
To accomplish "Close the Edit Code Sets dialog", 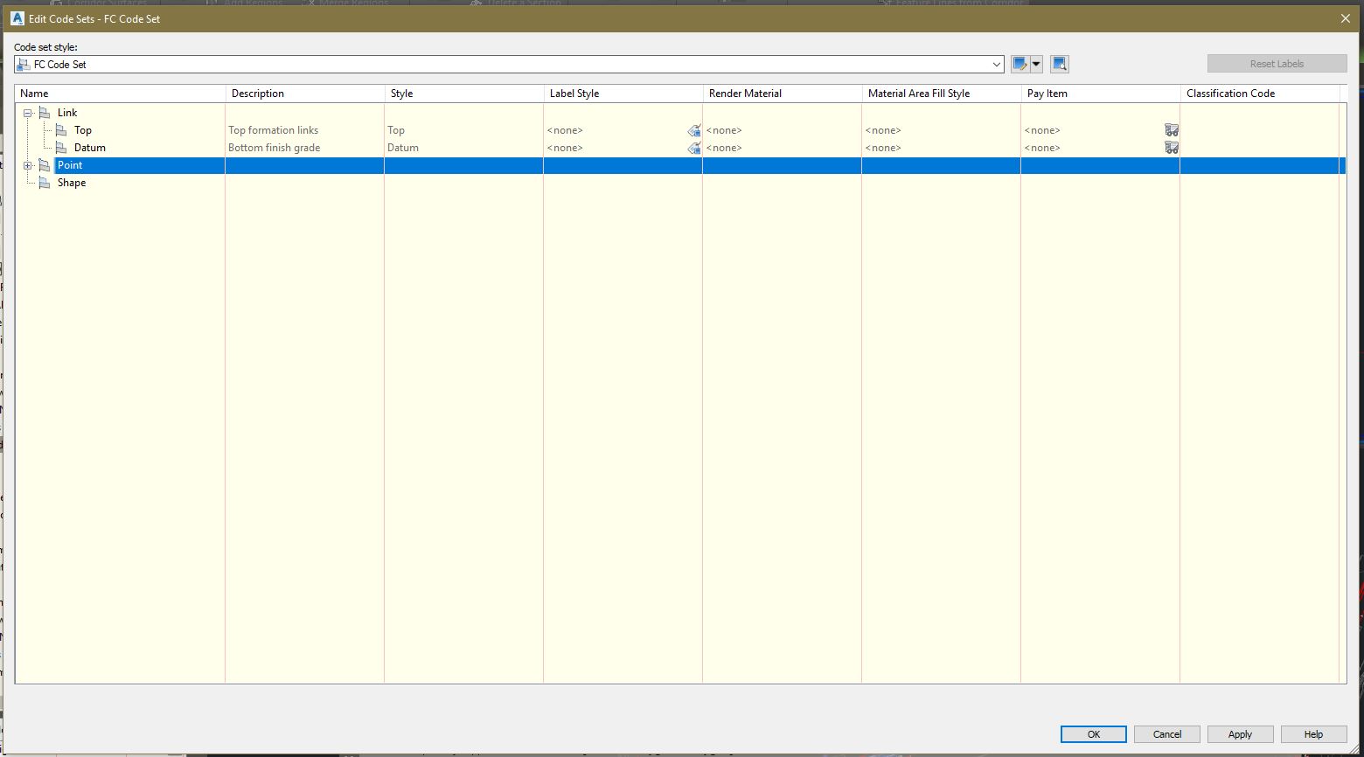I will (1346, 18).
